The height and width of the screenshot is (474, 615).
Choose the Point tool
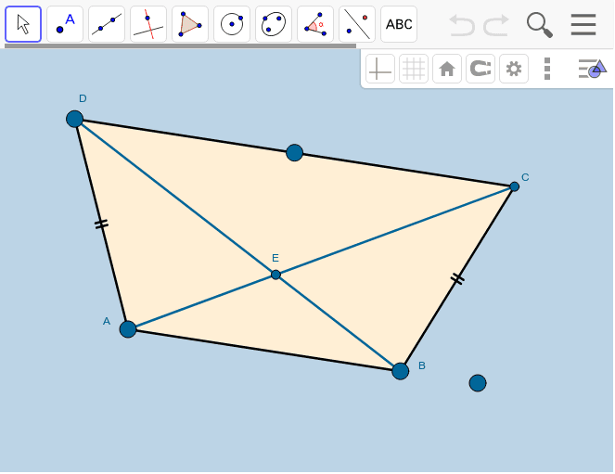(65, 24)
